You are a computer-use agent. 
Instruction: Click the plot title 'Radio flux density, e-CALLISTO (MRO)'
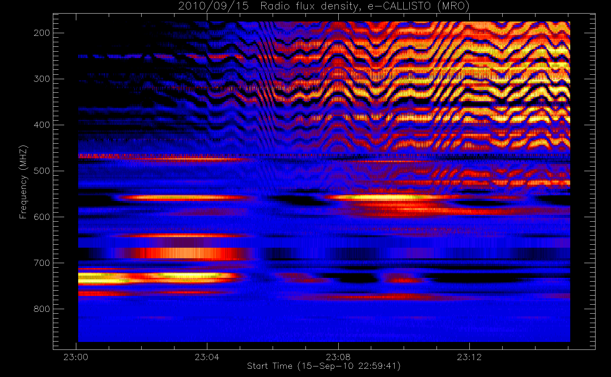pos(365,6)
